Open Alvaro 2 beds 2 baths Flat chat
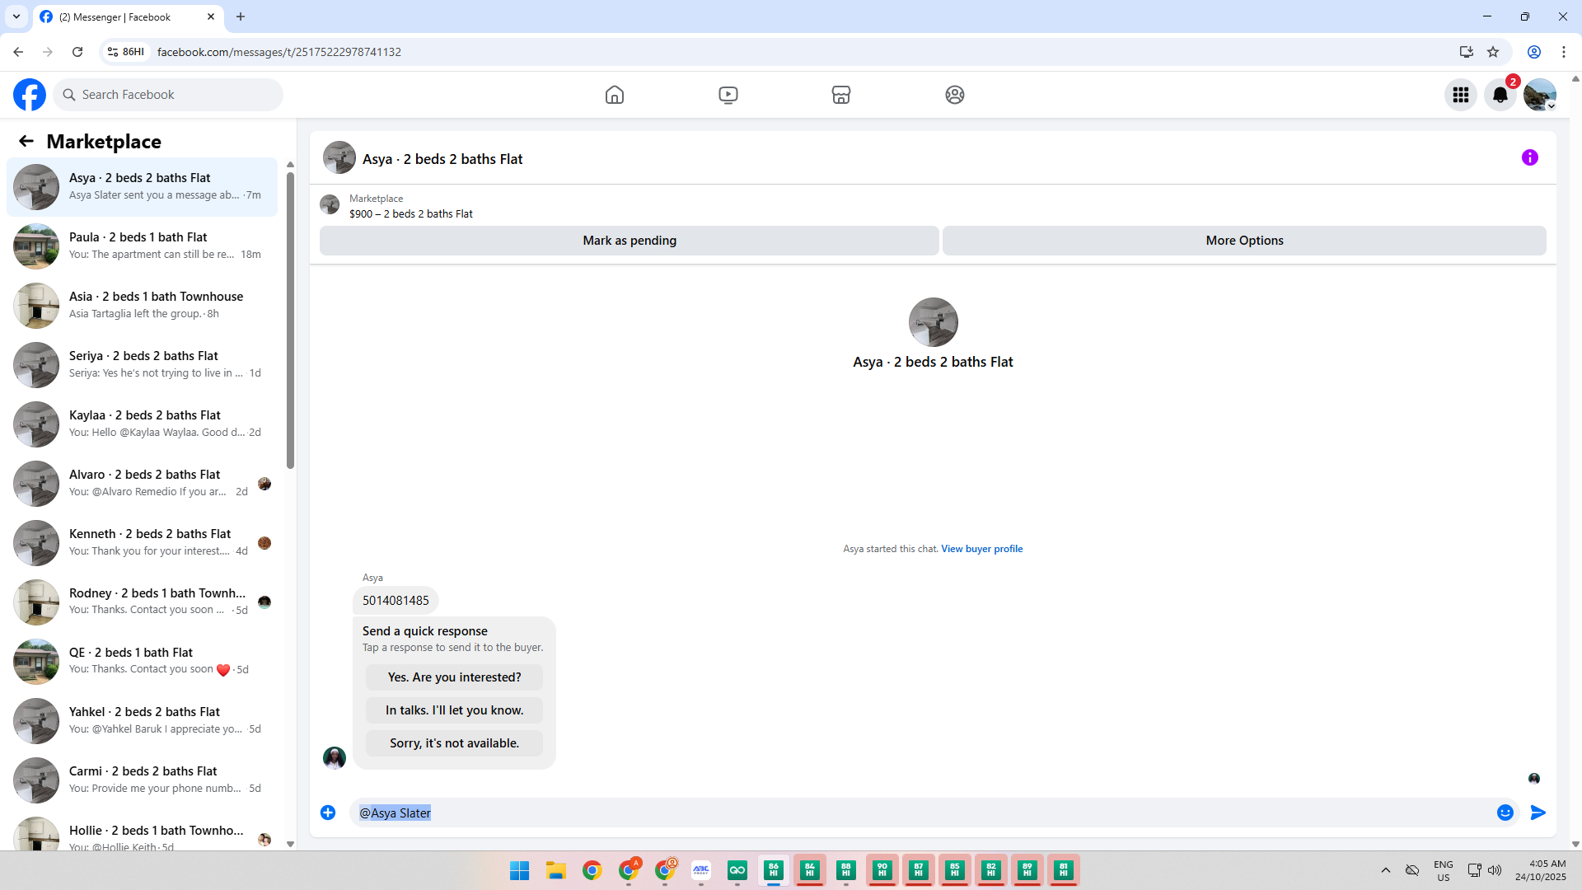The width and height of the screenshot is (1582, 890). click(x=142, y=484)
